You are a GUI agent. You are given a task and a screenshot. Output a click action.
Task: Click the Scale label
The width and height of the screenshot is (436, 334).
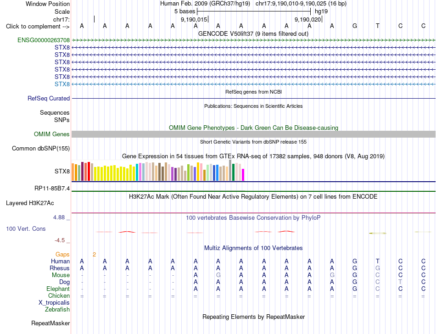coord(62,11)
